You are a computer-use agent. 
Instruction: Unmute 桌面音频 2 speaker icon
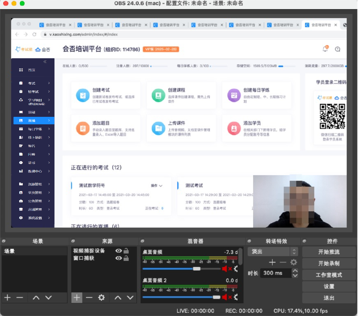click(225, 297)
